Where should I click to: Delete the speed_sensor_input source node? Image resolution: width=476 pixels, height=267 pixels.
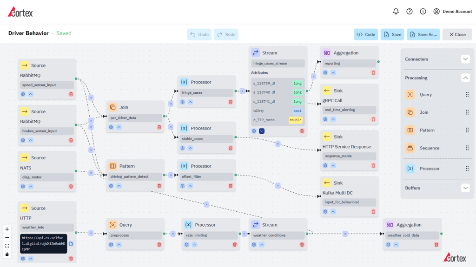71,94
